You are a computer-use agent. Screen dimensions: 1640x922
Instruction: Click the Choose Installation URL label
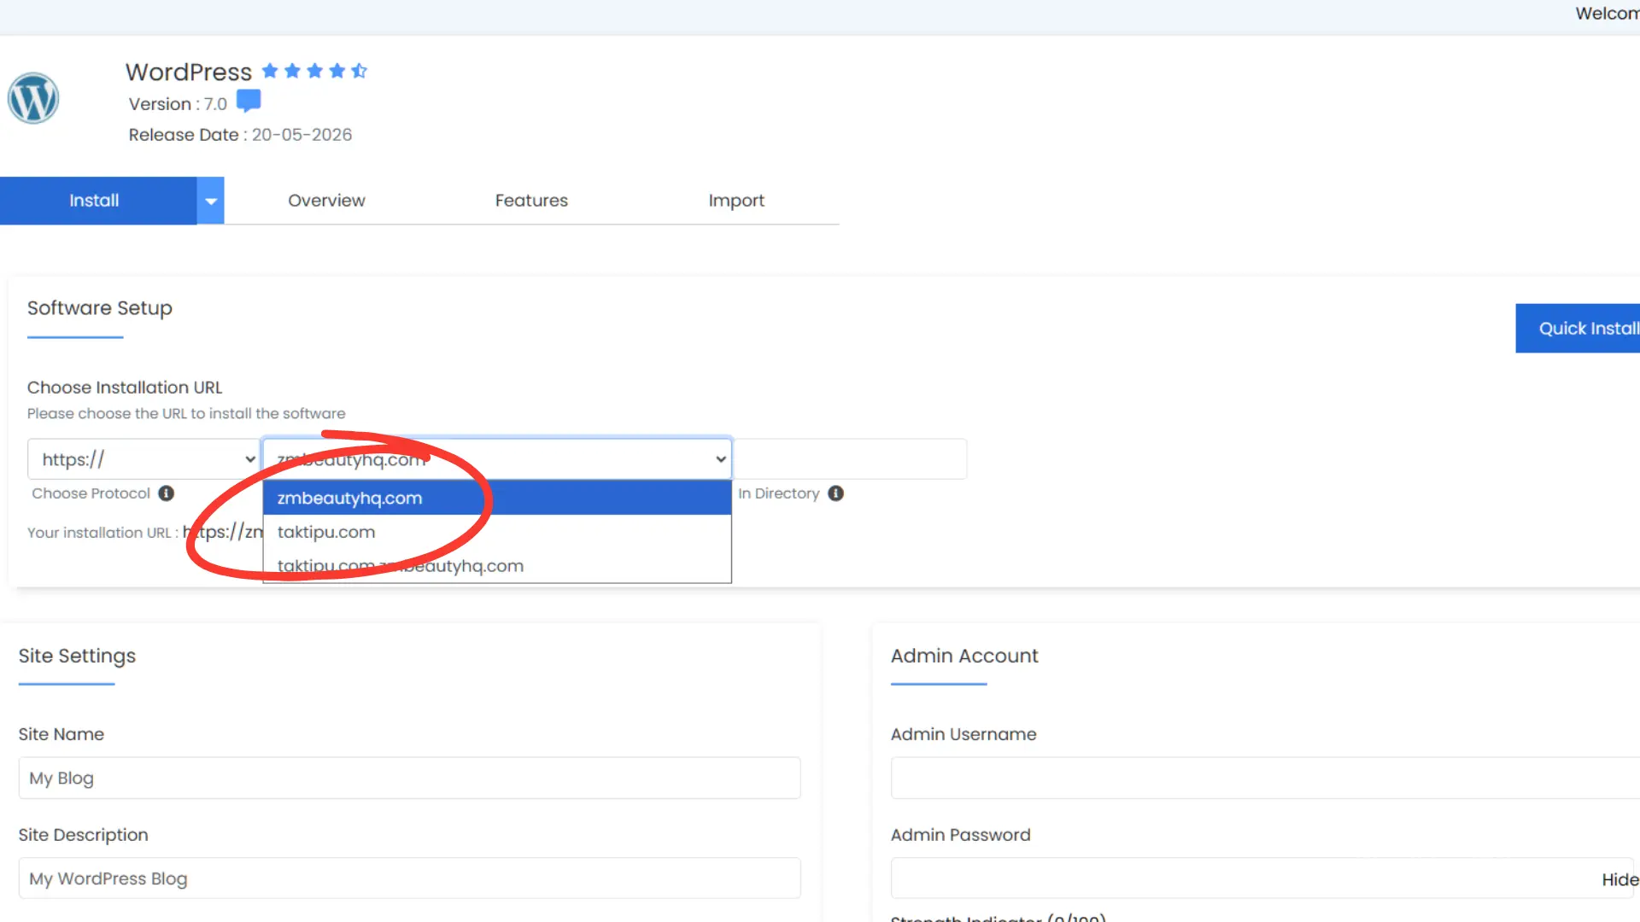[x=125, y=388]
